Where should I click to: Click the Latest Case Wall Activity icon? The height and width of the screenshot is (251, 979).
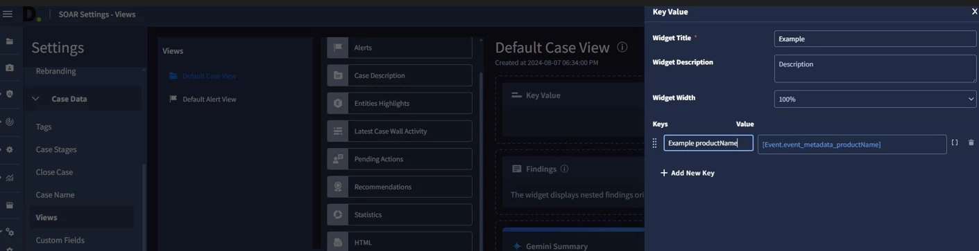point(338,131)
